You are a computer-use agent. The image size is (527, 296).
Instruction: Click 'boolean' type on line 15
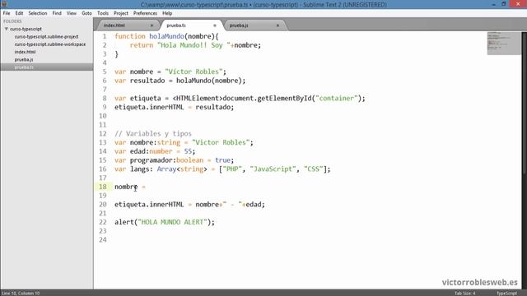(x=190, y=160)
